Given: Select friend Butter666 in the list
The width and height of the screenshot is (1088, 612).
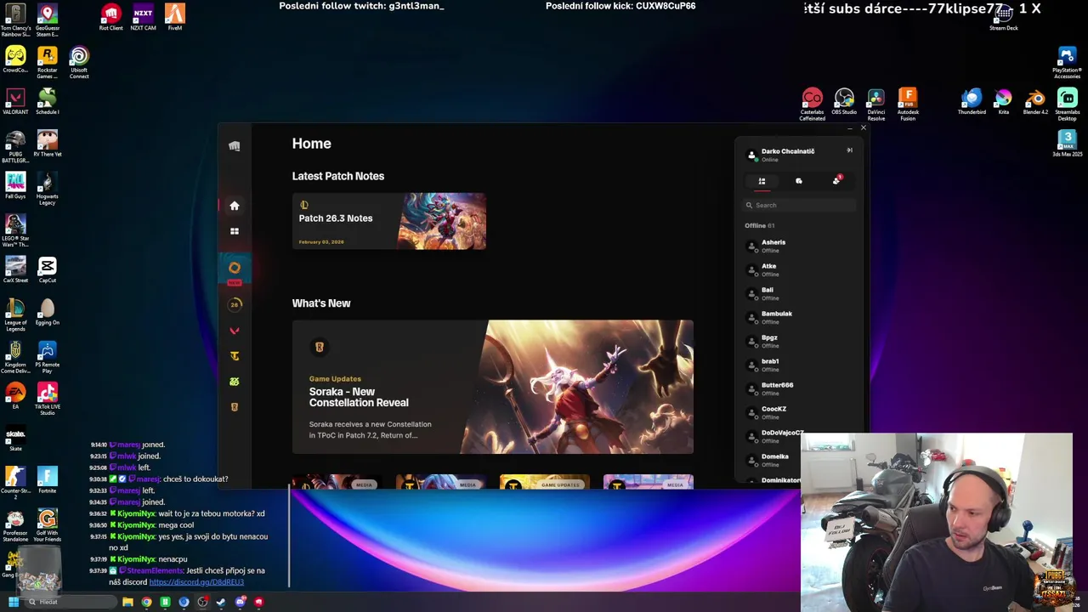Looking at the screenshot, I should click(798, 388).
